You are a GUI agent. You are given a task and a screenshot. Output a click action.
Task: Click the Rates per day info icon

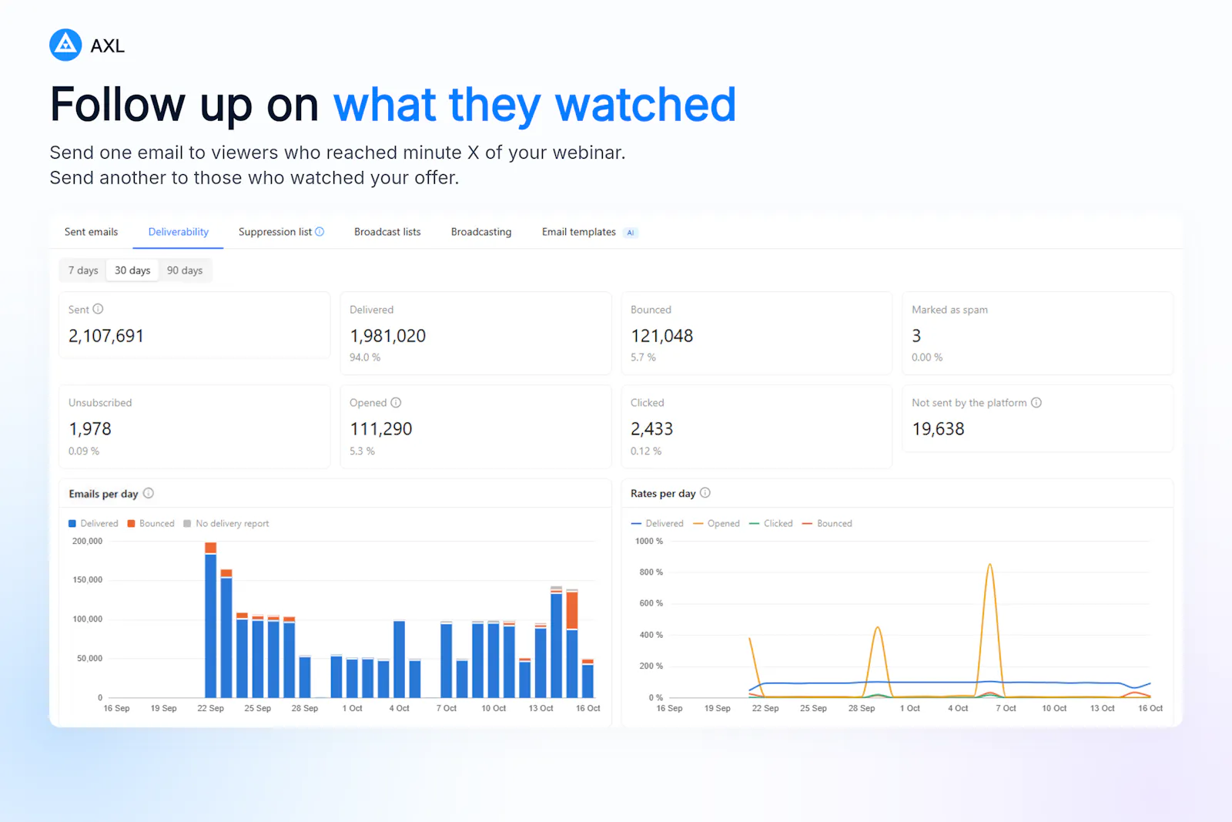(705, 493)
